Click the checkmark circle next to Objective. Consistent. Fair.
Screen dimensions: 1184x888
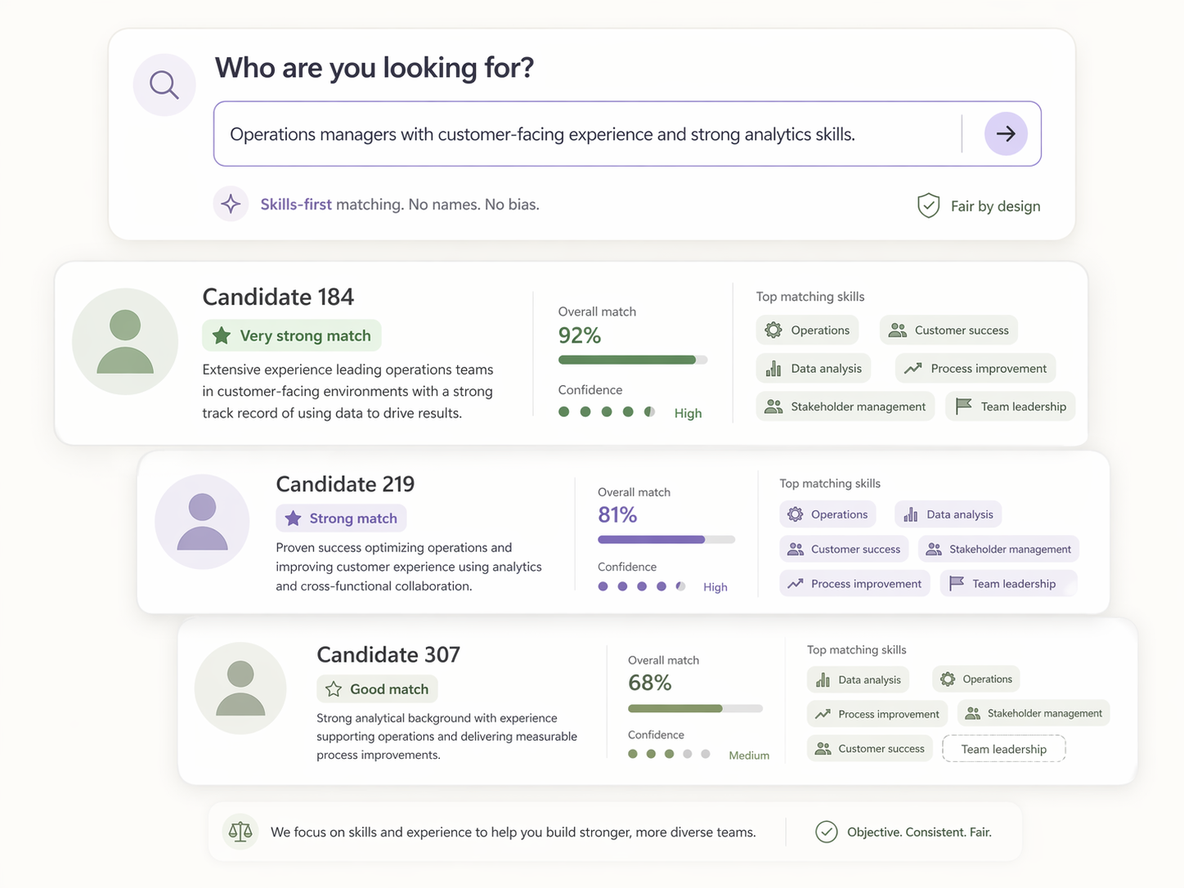(x=827, y=832)
